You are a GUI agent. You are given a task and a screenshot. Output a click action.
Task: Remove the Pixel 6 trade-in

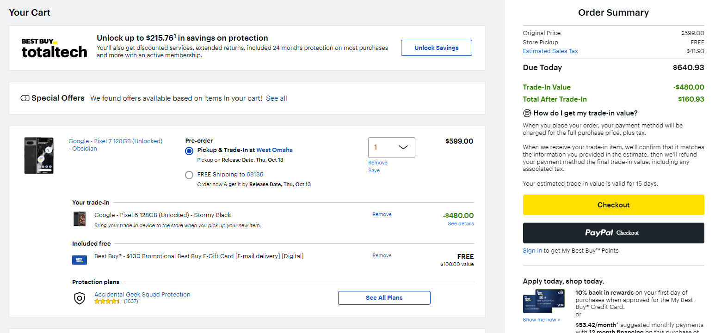(382, 214)
